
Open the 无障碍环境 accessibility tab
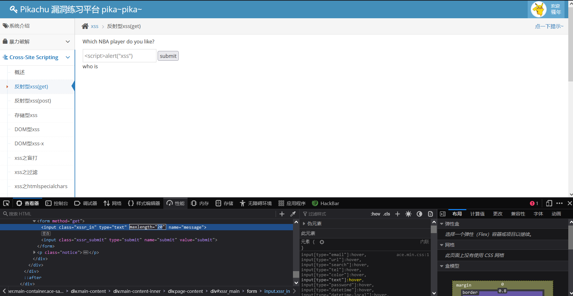pos(256,203)
